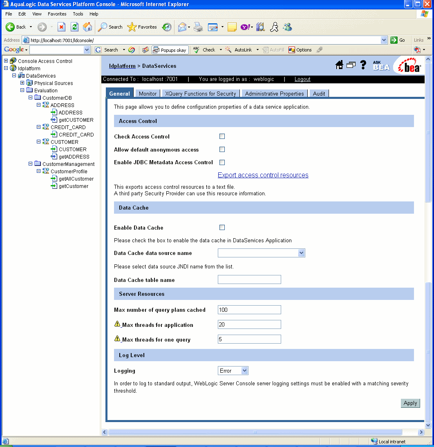Click the horizontal scrollbar right arrow
Screen dimensions: 434x447
tap(421, 432)
